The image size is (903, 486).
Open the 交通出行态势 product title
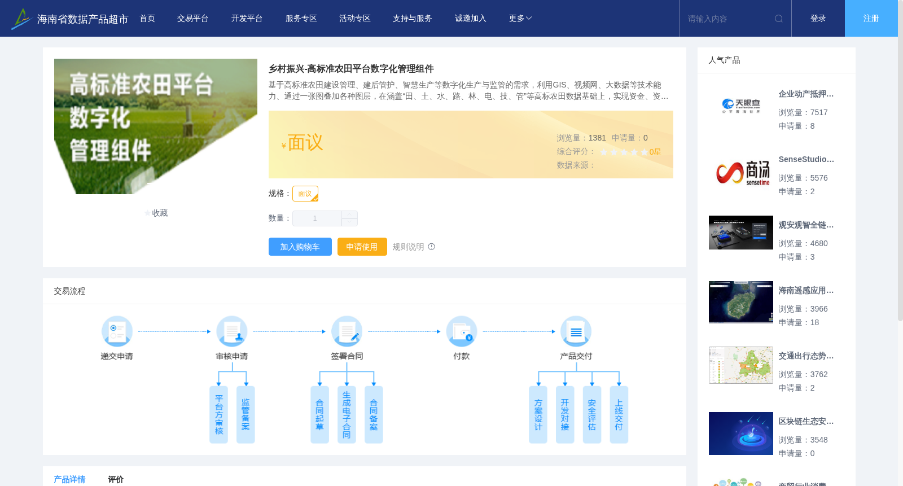[x=806, y=356]
